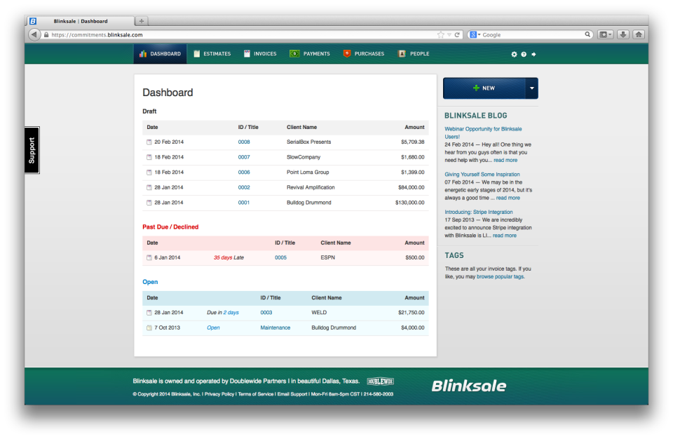This screenshot has width=673, height=439.
Task: Open draft invoice 0006
Action: pyautogui.click(x=244, y=173)
